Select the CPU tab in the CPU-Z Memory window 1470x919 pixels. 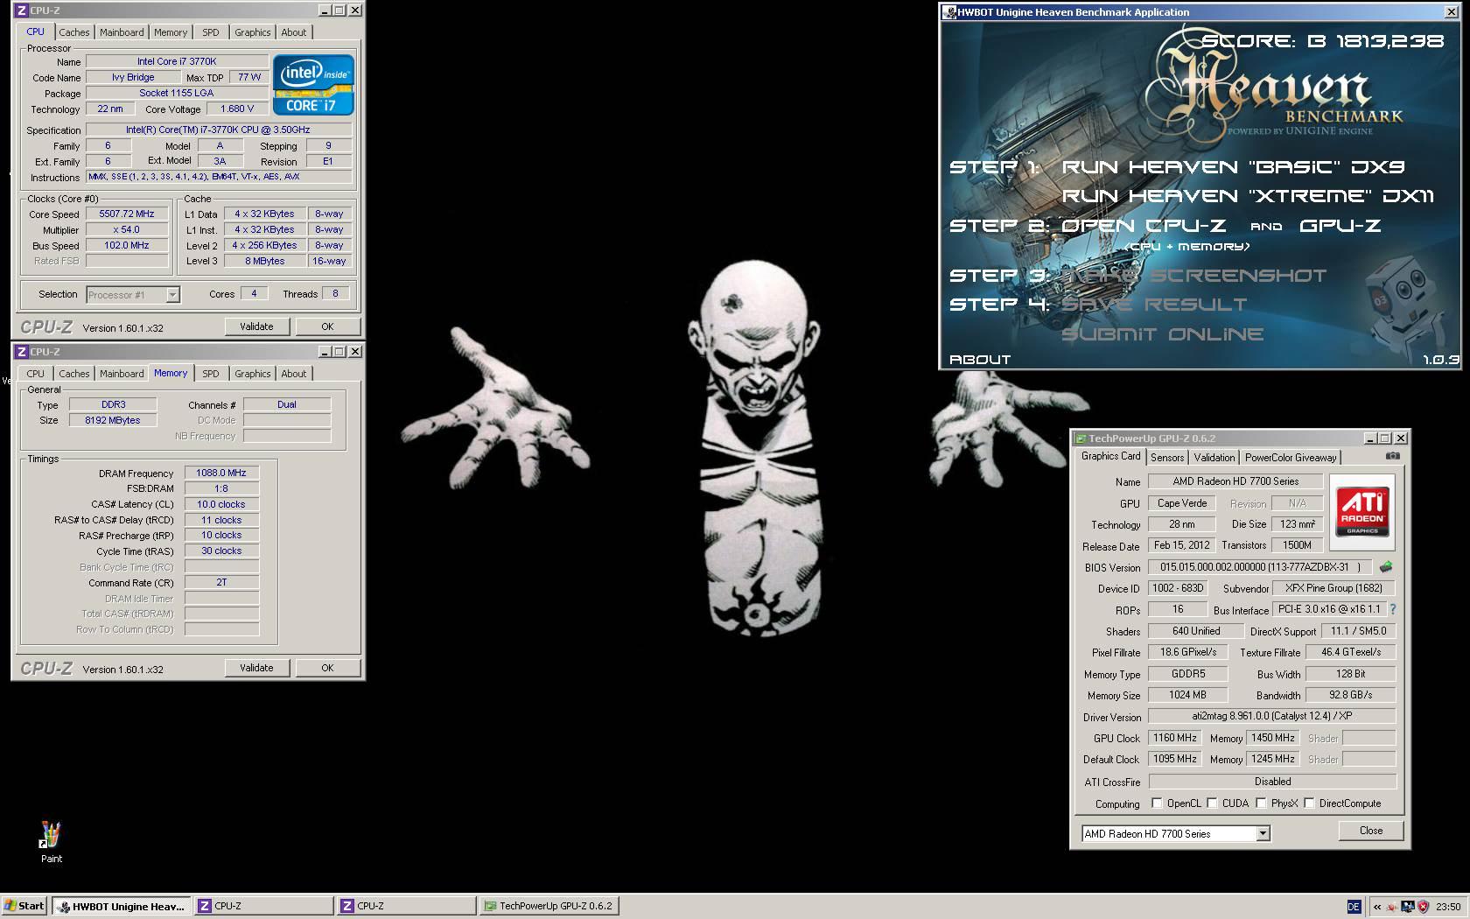[35, 374]
